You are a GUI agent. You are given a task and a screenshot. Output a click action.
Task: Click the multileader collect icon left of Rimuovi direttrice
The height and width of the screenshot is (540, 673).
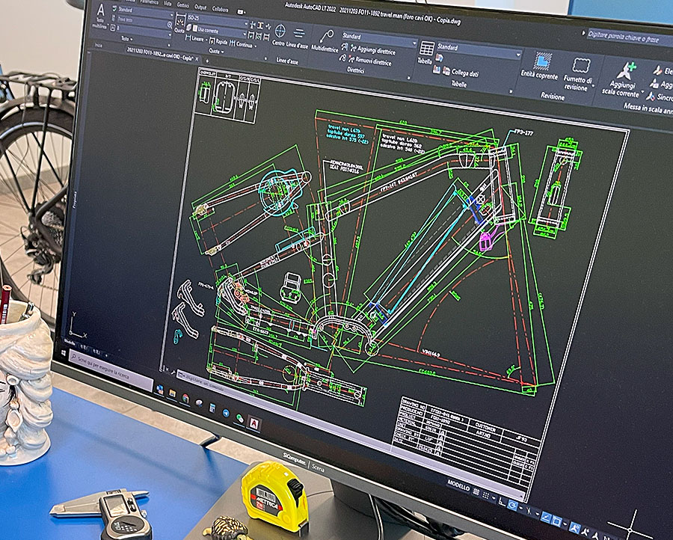click(x=343, y=58)
